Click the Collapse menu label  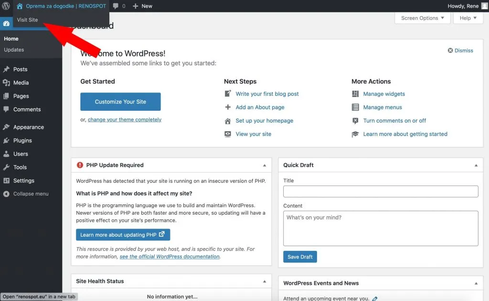tap(31, 194)
